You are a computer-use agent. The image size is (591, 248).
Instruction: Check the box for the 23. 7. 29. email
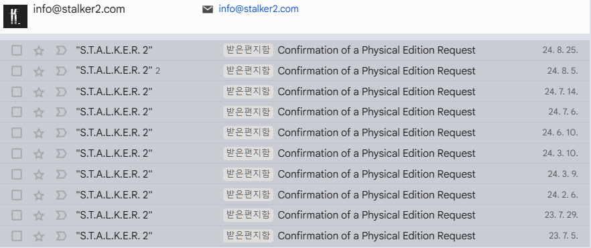17,215
